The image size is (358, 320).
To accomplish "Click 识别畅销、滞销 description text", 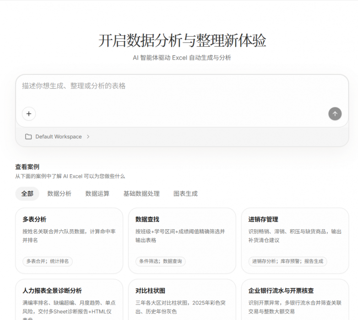I will pos(295,236).
